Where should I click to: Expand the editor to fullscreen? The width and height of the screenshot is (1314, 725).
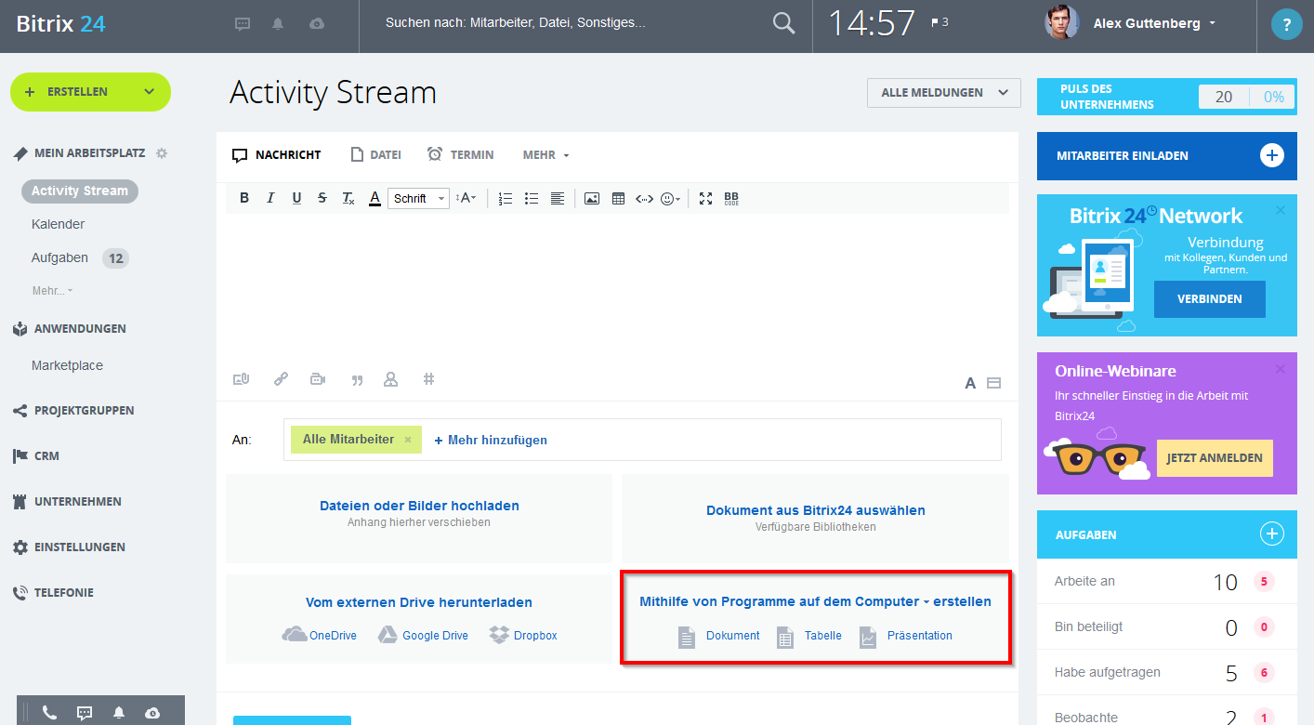pyautogui.click(x=705, y=198)
